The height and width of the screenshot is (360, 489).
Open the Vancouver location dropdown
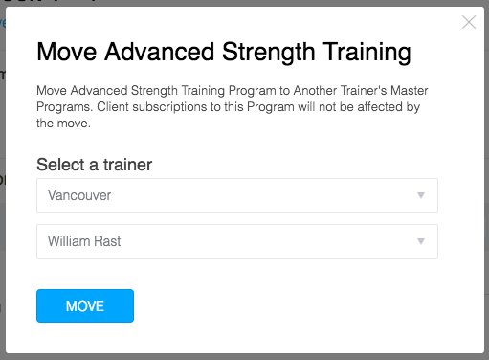click(x=237, y=195)
